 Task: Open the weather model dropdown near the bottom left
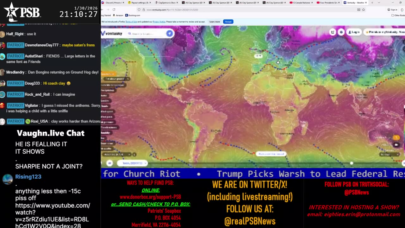[x=117, y=155]
